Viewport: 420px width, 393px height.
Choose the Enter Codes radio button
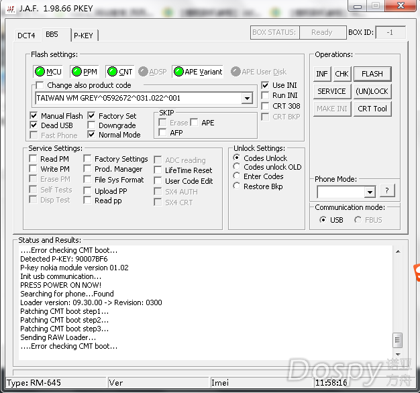pyautogui.click(x=237, y=176)
